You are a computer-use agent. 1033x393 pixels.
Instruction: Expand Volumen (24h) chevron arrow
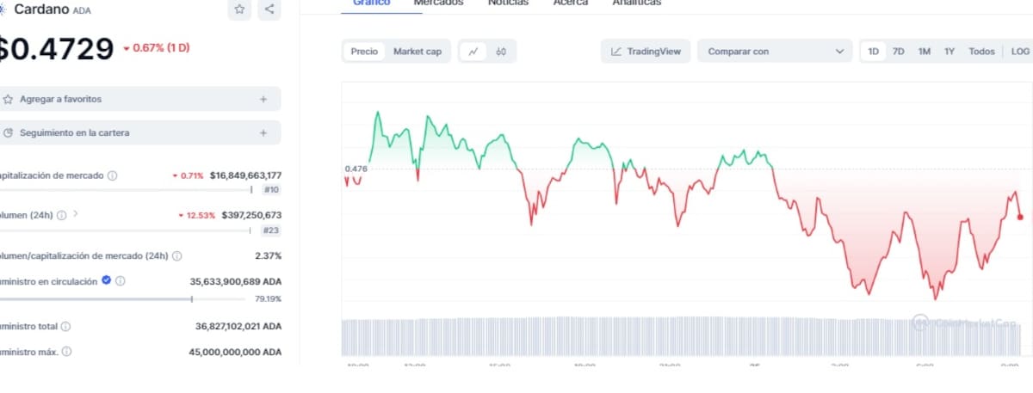pyautogui.click(x=76, y=214)
